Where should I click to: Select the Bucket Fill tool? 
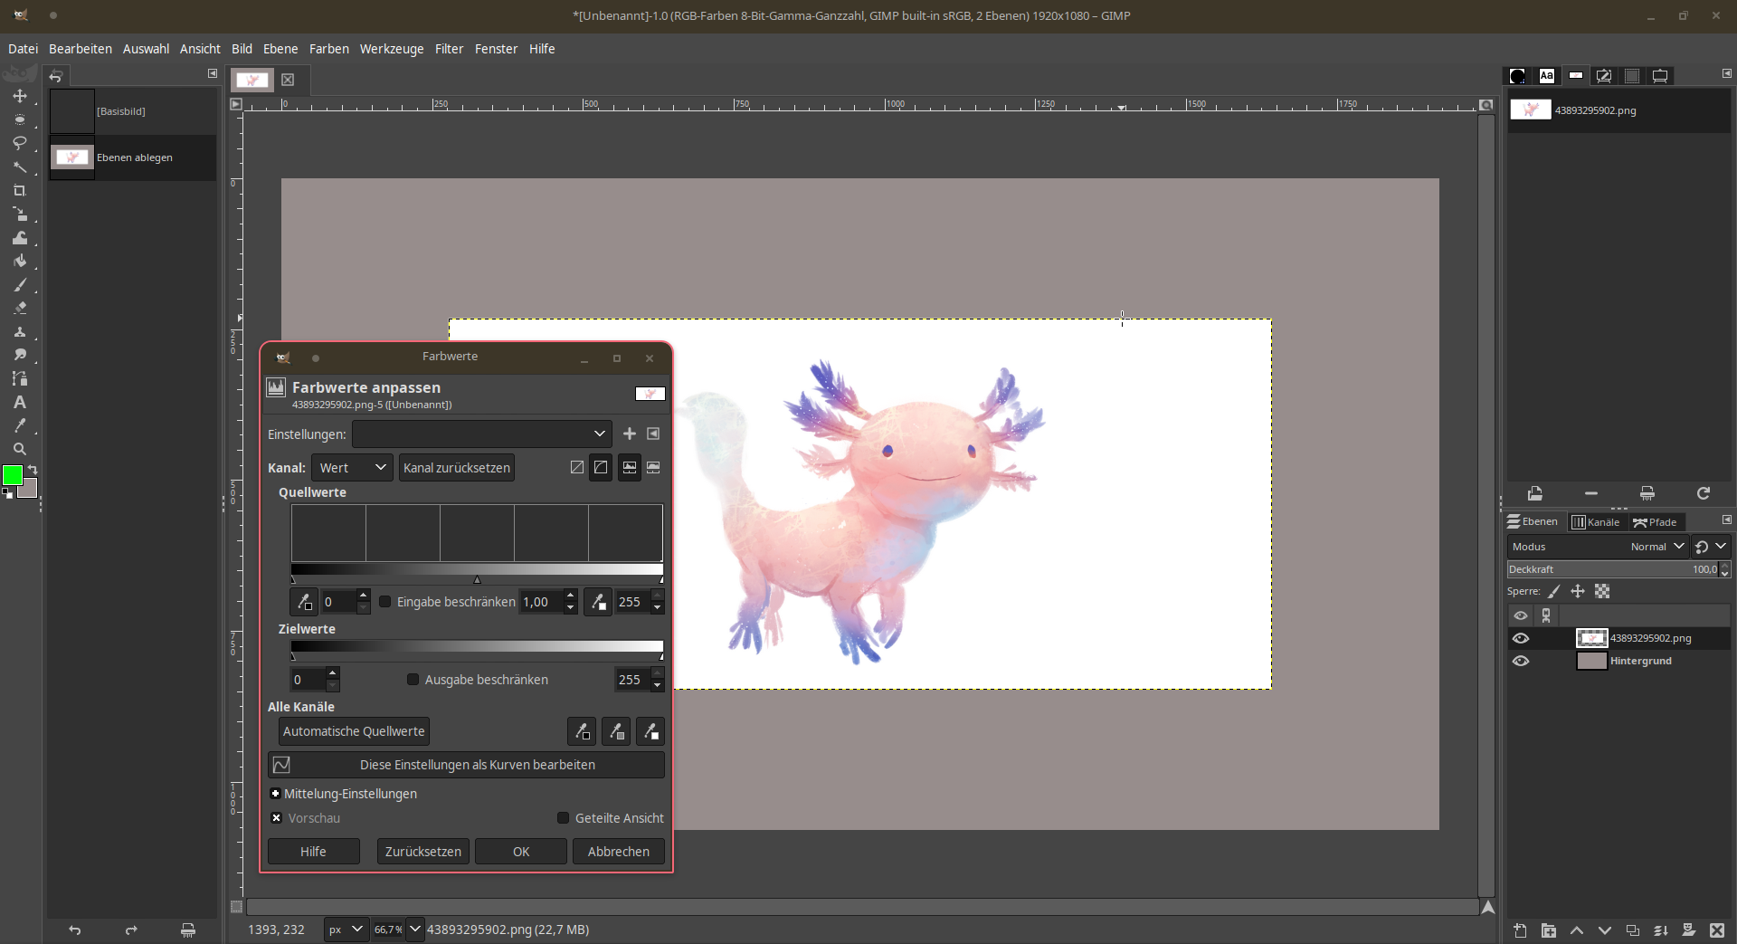point(20,262)
